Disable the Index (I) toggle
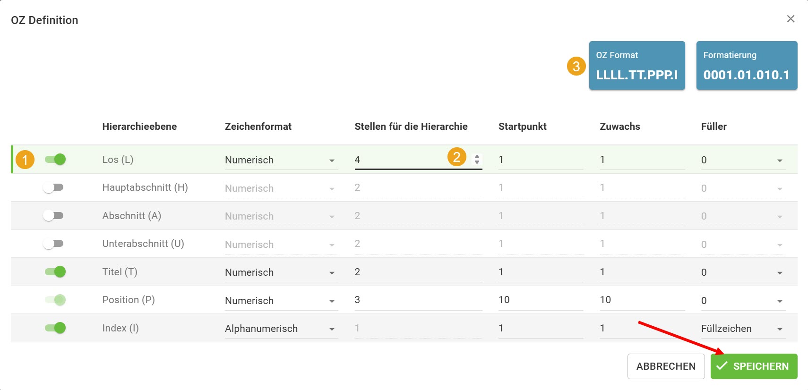This screenshot has width=808, height=390. (x=55, y=328)
